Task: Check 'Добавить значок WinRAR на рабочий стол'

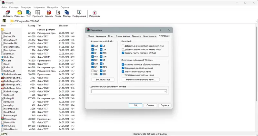Action: tap(123, 46)
